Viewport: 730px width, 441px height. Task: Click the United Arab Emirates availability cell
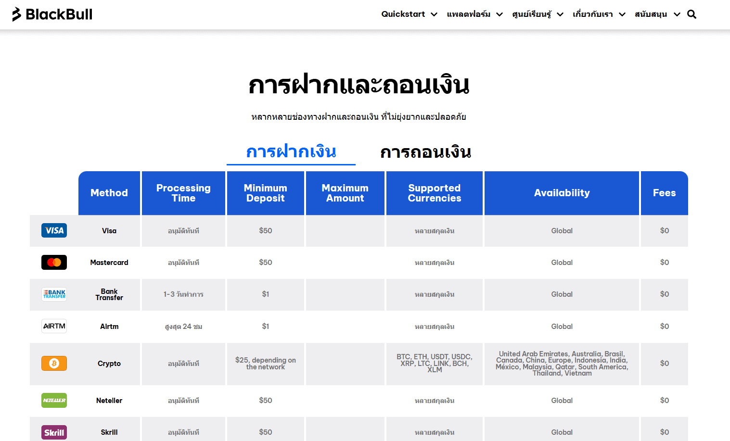tap(562, 364)
